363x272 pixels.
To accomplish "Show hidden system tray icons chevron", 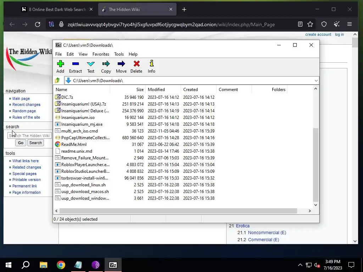I will click(300, 265).
